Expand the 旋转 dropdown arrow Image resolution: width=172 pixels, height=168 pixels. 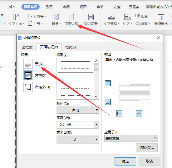click(150, 23)
